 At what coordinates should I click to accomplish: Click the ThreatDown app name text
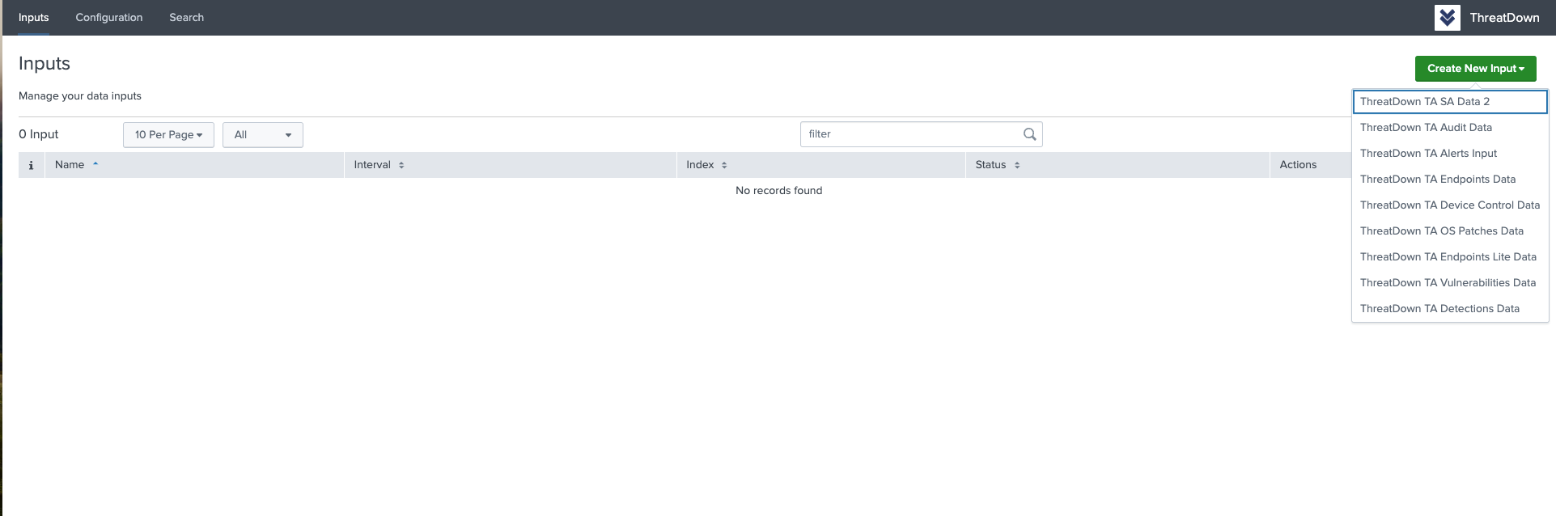pos(1504,18)
